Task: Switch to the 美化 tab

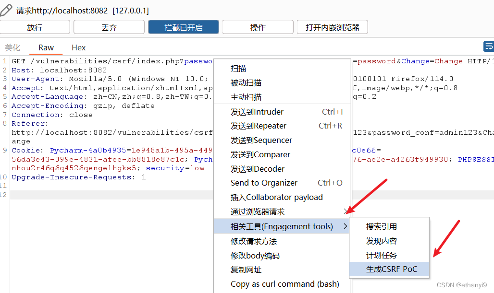Action: 12,47
